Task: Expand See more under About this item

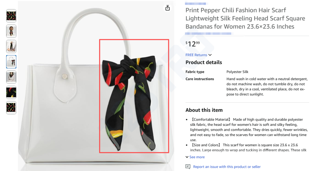Action: point(197,157)
